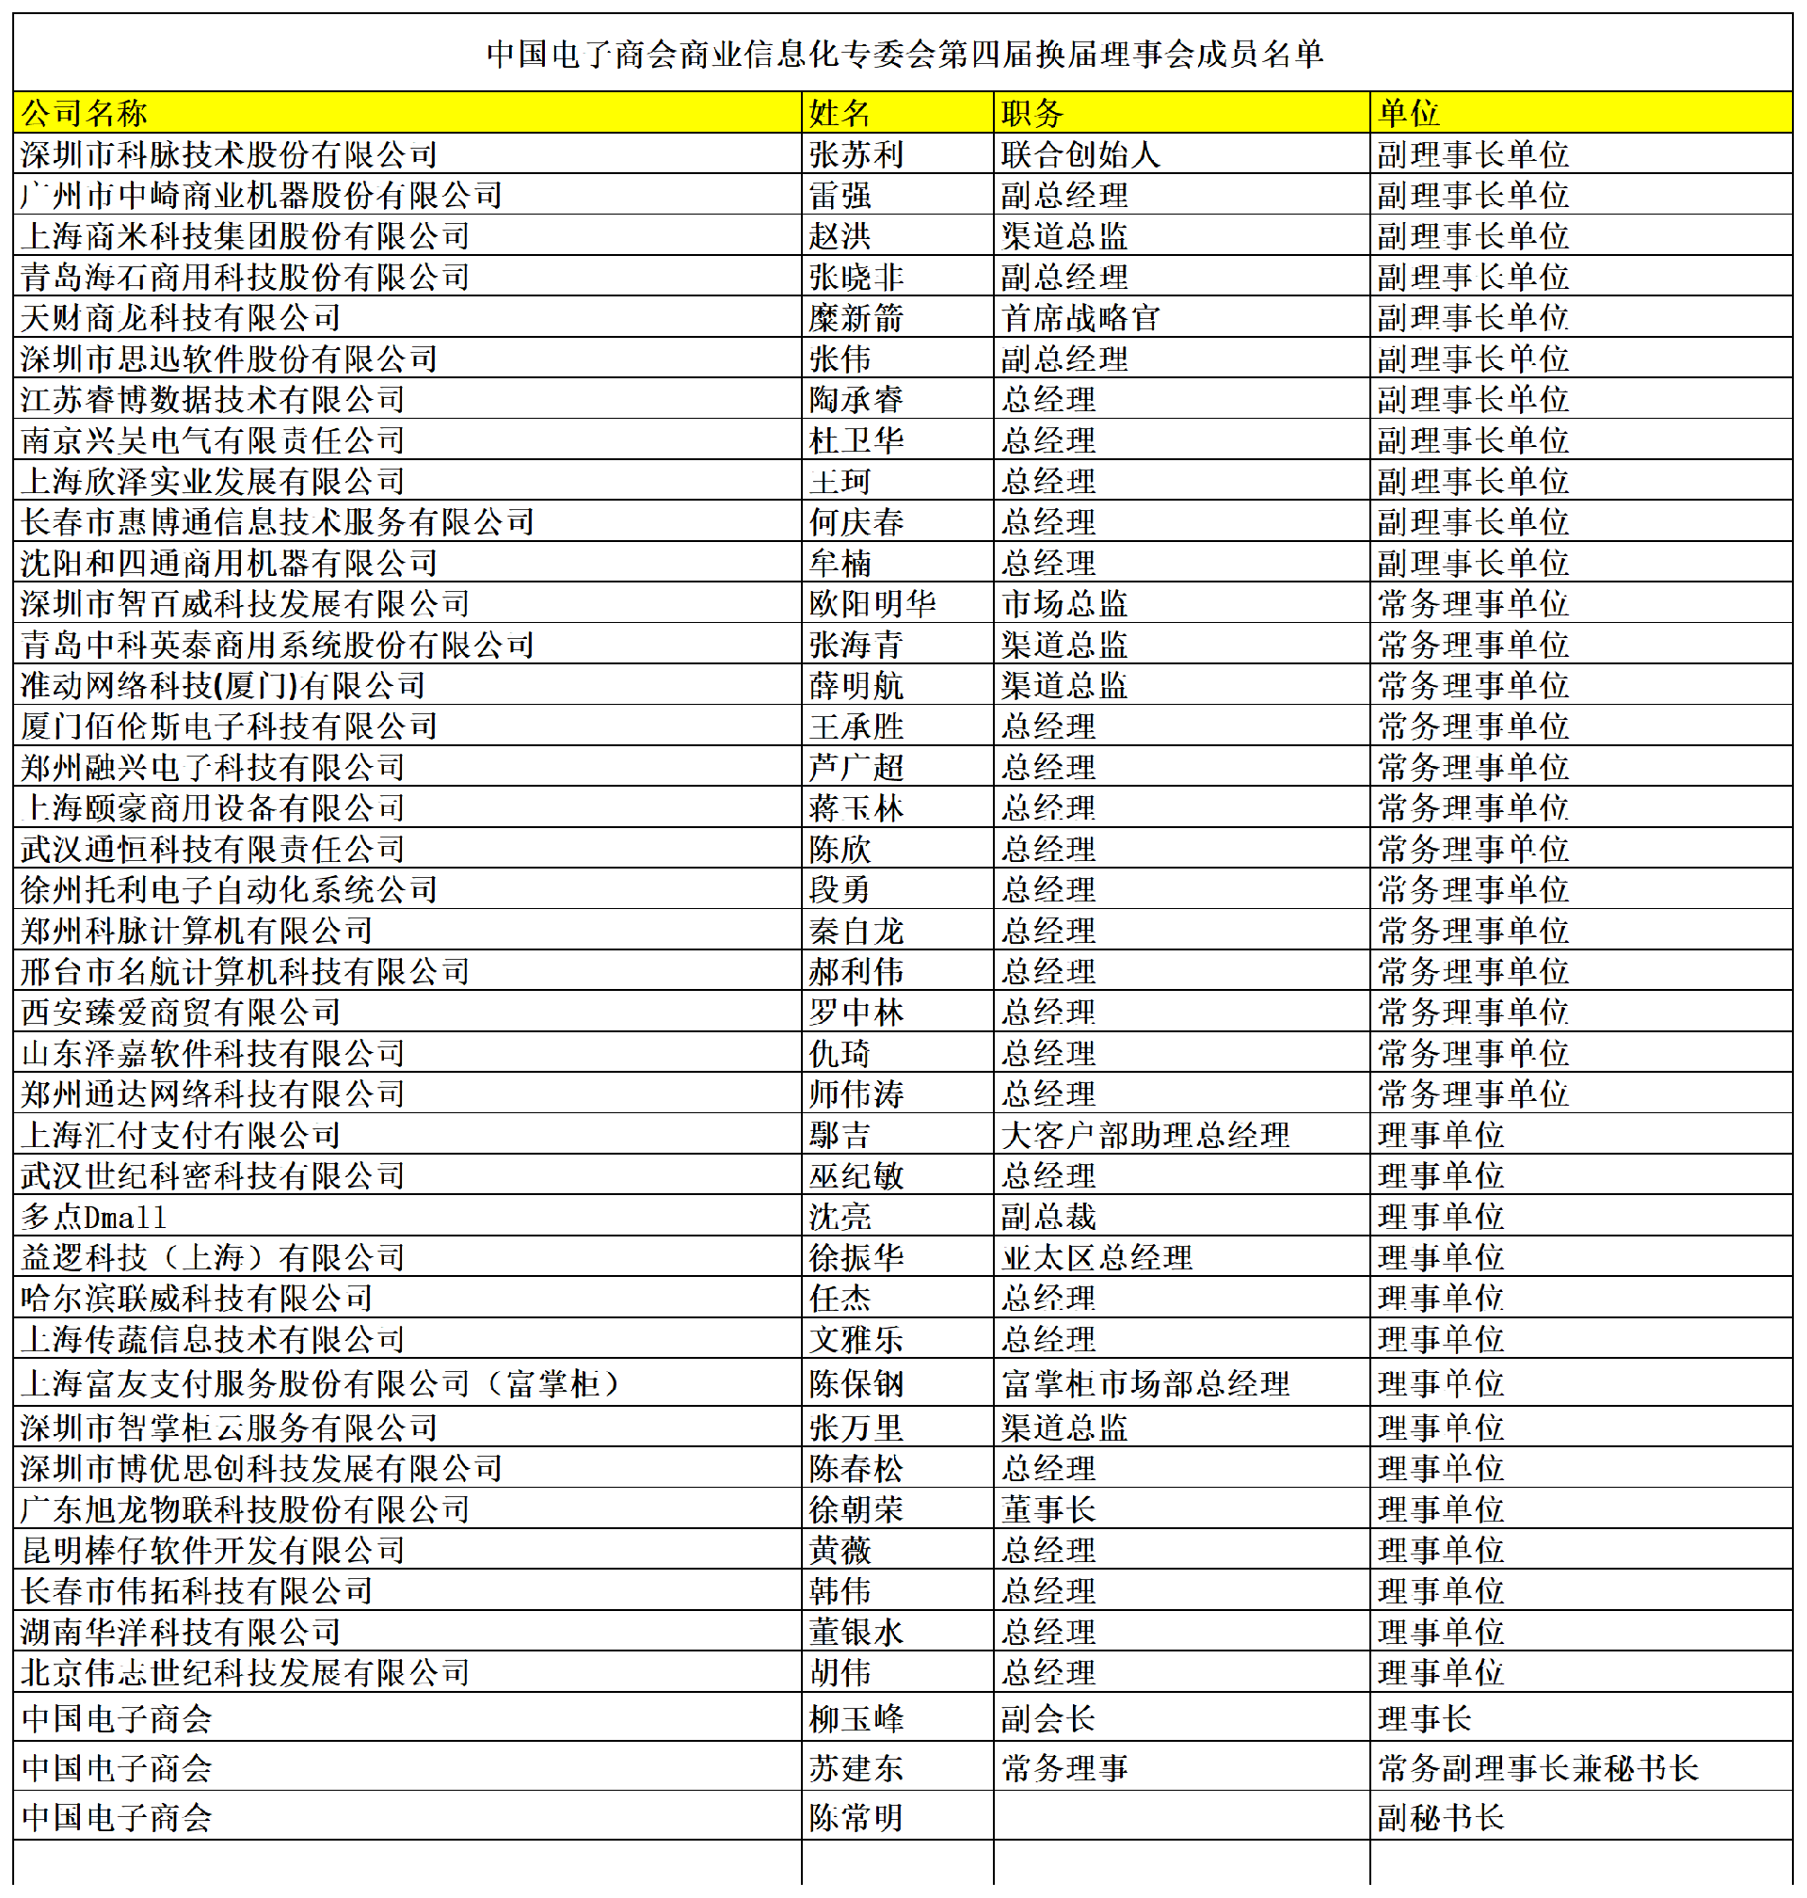Select the 公司名称 header cell

coord(408,113)
